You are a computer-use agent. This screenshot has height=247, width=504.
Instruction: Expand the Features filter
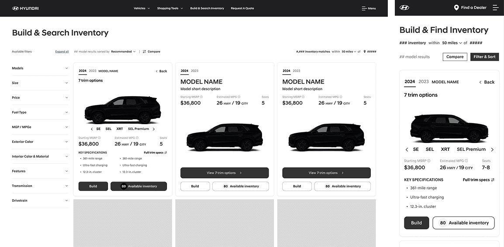pos(40,171)
